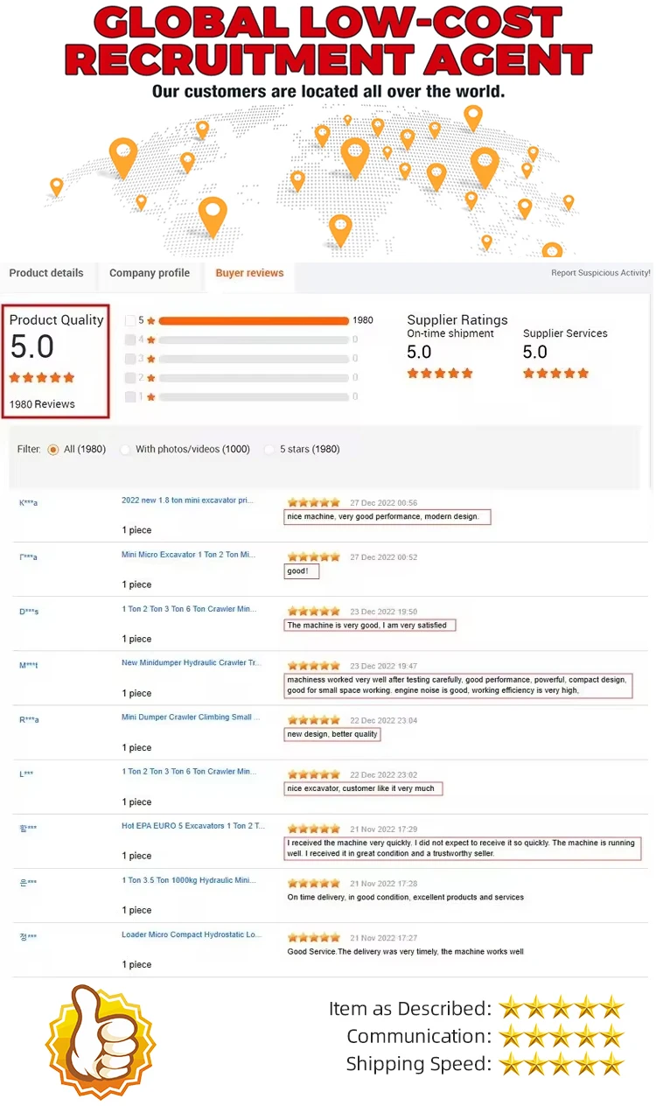Click the orange 5-star rating progress bar

pos(254,321)
